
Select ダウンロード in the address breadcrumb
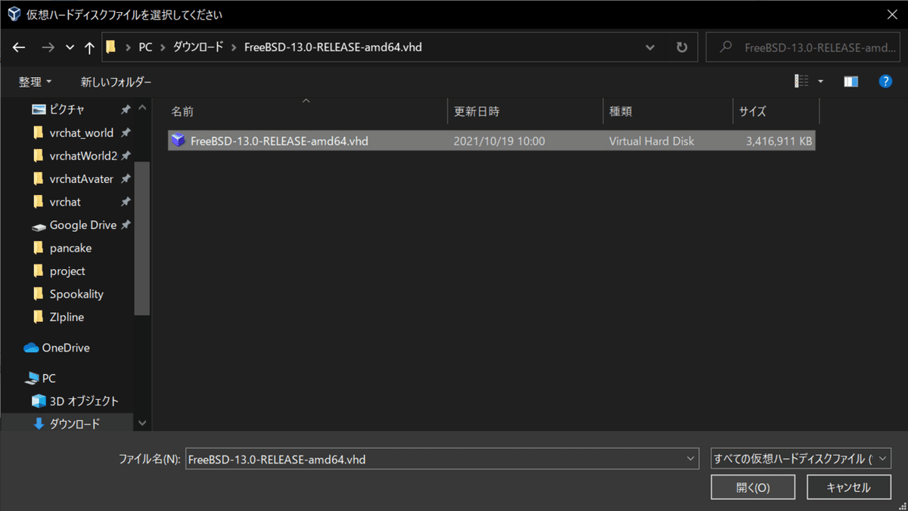tap(198, 47)
